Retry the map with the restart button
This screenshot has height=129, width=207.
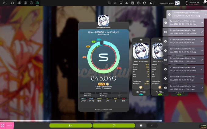click(x=114, y=125)
